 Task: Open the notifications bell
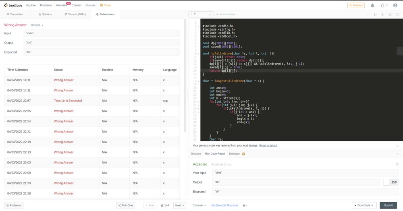click(x=372, y=5)
